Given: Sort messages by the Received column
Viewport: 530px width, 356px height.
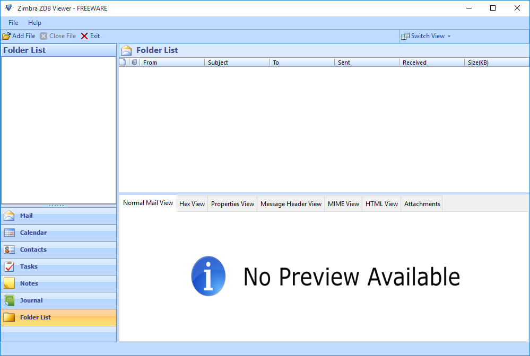Looking at the screenshot, I should pos(432,63).
